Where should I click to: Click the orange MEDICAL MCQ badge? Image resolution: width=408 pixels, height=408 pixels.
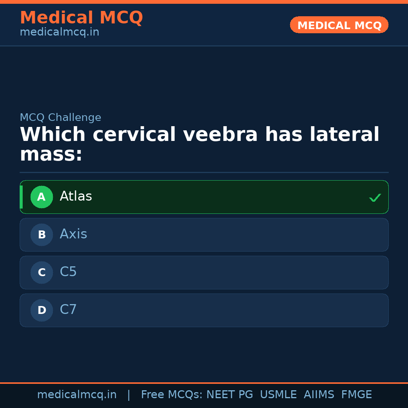339,25
